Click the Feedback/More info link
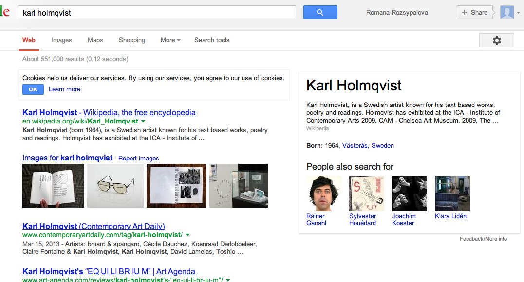The height and width of the screenshot is (282, 524). (x=483, y=239)
